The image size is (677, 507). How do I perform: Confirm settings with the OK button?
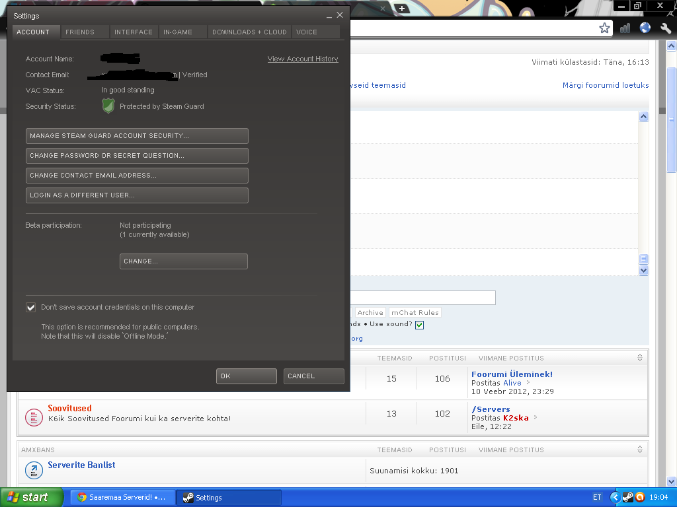pos(246,376)
